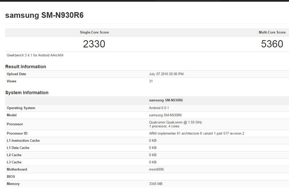Select the BIOS row label
The width and height of the screenshot is (289, 193).
click(x=11, y=176)
